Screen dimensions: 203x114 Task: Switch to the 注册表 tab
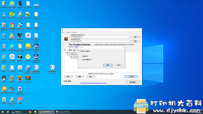(70, 50)
